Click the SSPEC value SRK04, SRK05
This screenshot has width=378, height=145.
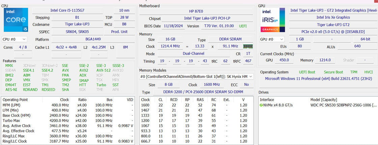[x=77, y=32]
